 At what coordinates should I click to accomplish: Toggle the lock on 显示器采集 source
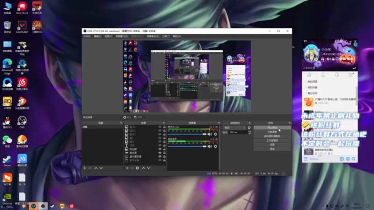[x=164, y=156]
